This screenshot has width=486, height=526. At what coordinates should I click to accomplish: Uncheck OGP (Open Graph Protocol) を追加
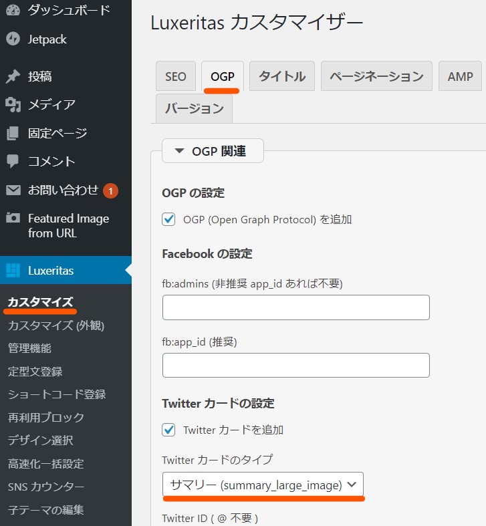[x=168, y=219]
